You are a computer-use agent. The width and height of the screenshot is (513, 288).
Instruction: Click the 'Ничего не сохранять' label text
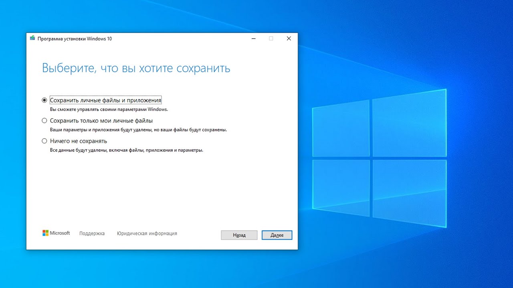[x=78, y=141]
